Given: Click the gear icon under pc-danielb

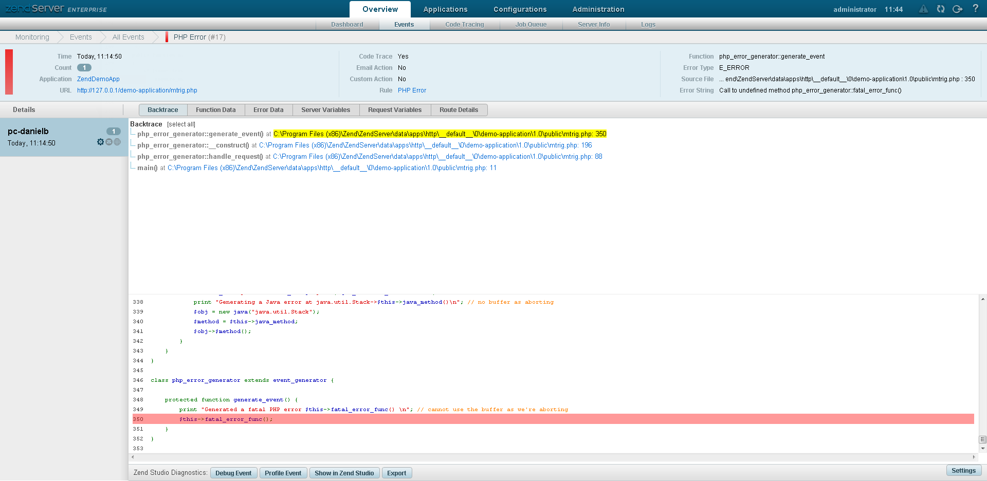Looking at the screenshot, I should click(x=100, y=142).
